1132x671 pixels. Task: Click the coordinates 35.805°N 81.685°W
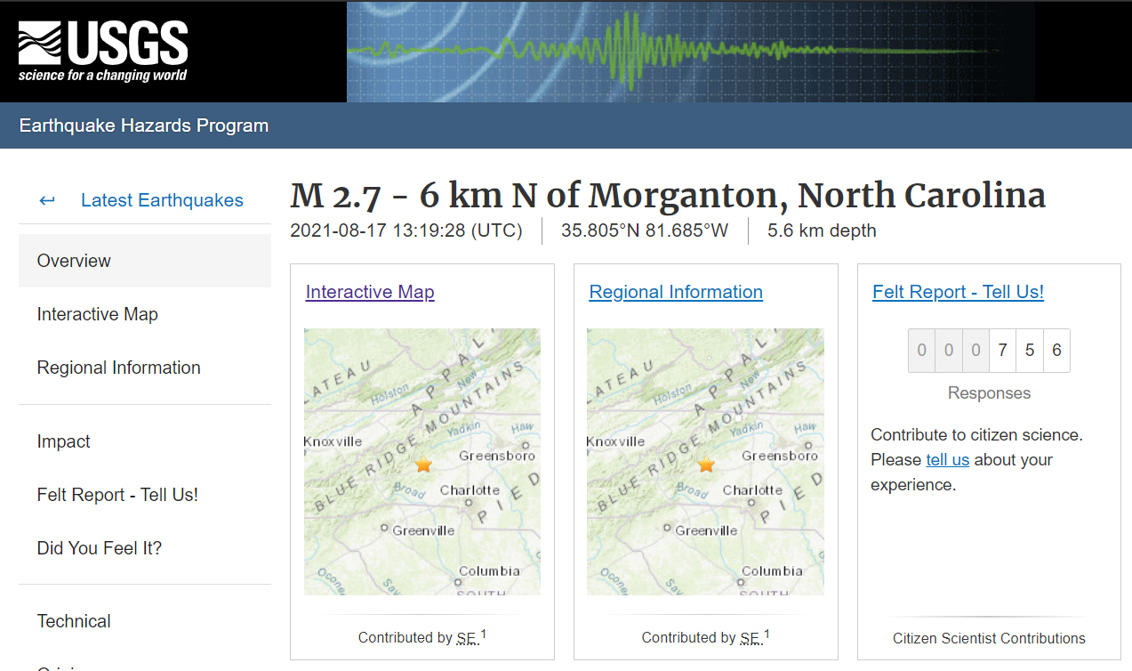click(x=645, y=230)
